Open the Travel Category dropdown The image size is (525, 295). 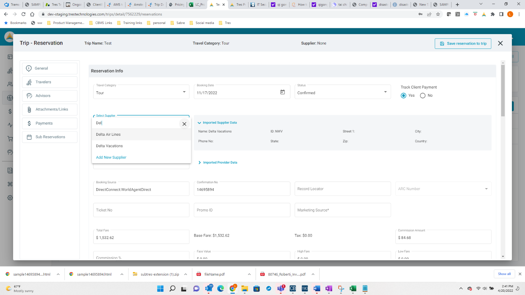pyautogui.click(x=141, y=92)
